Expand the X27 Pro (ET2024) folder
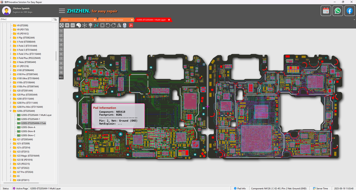The width and height of the screenshot is (356, 190). click(x=11, y=172)
